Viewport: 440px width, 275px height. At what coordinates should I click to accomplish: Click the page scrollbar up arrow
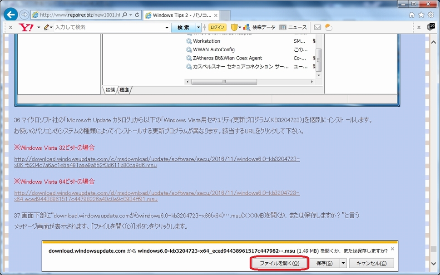point(434,42)
